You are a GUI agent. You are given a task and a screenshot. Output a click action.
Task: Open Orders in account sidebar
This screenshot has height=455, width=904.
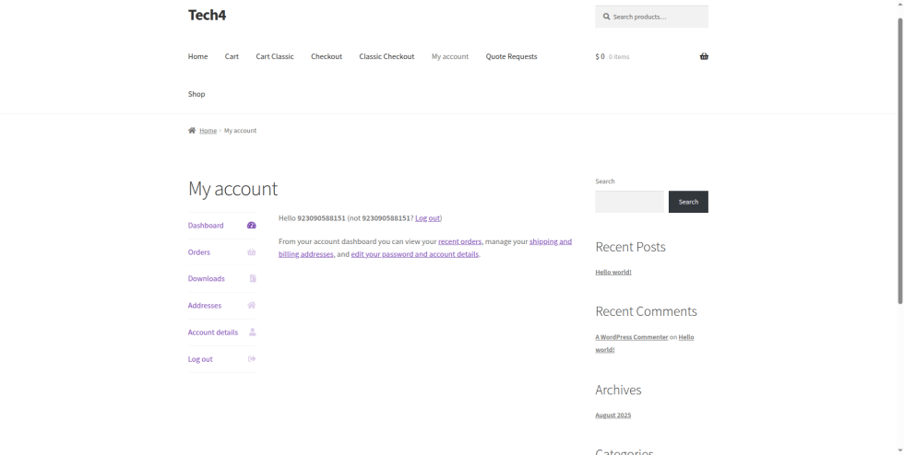click(x=199, y=252)
